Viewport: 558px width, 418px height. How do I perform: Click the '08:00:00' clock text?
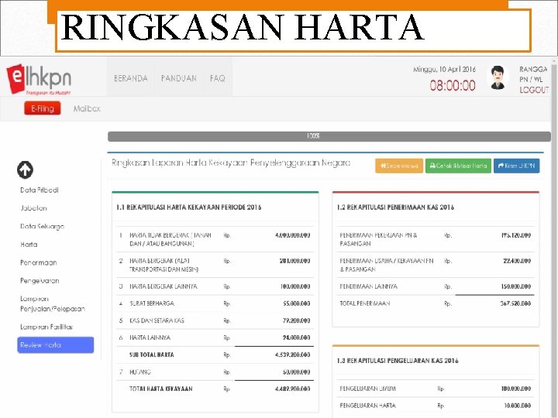(453, 86)
